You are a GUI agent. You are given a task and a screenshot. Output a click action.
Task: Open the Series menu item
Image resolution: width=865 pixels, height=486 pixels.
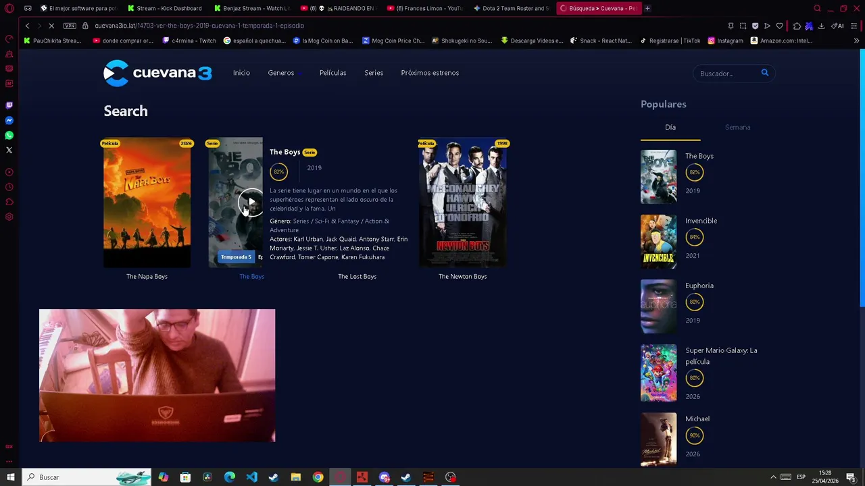374,73
